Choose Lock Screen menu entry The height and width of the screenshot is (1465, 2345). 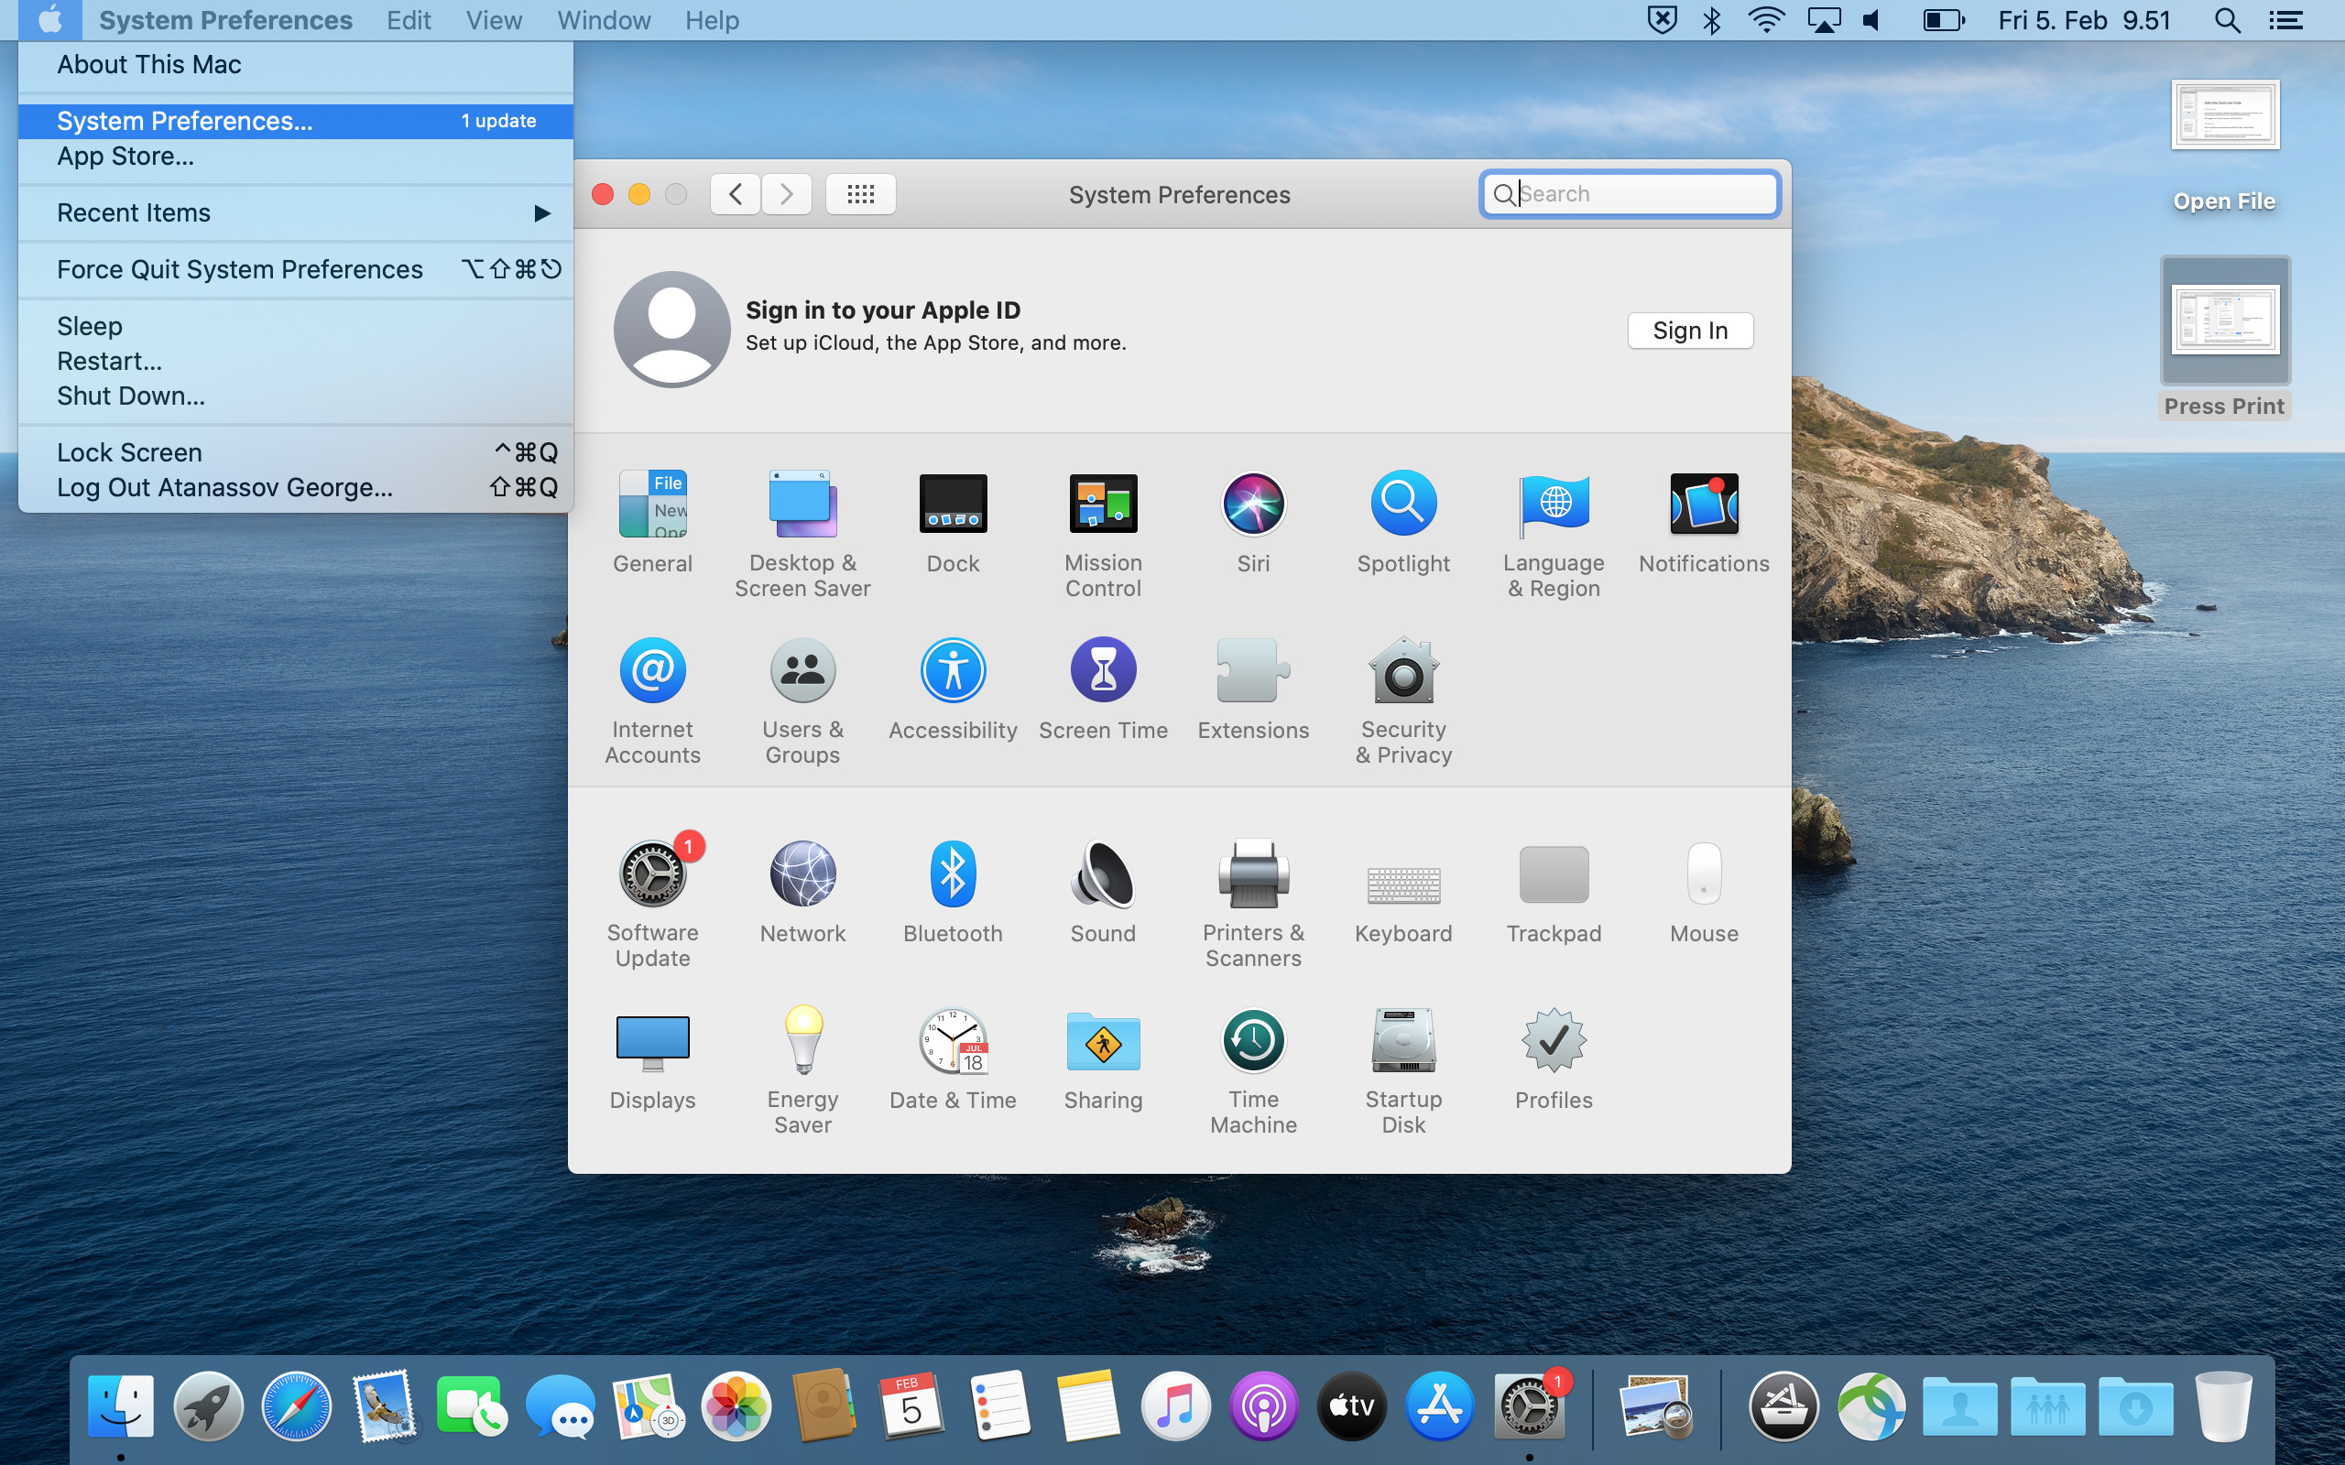tap(296, 452)
